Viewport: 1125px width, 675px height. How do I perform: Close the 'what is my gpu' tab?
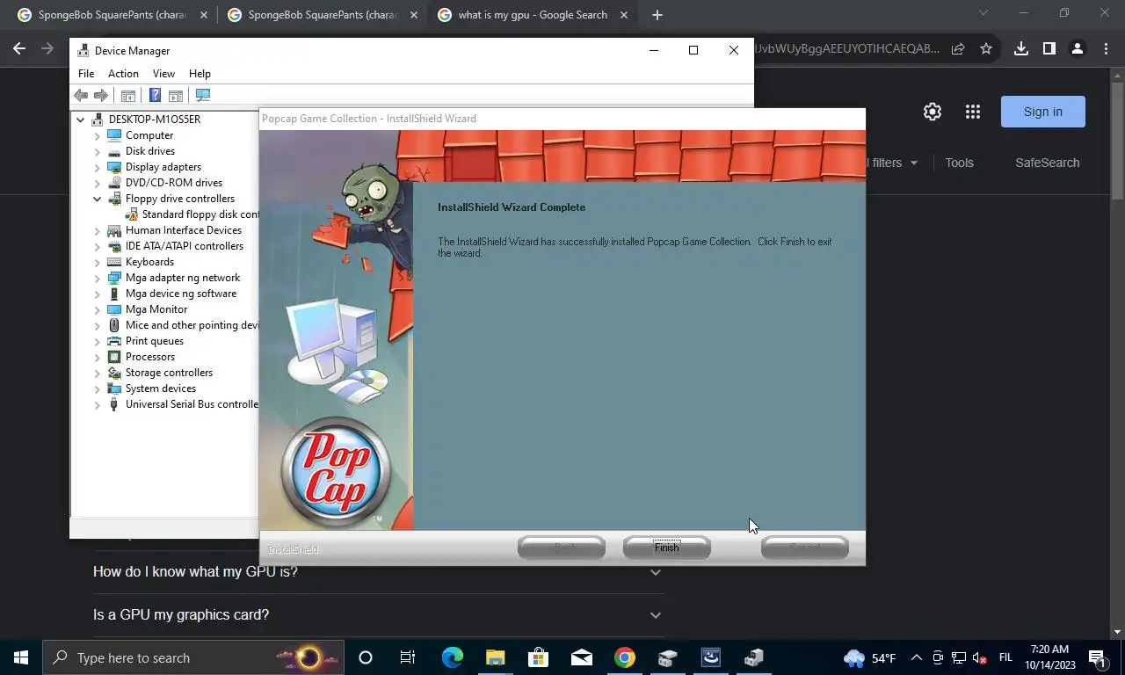[x=624, y=15]
